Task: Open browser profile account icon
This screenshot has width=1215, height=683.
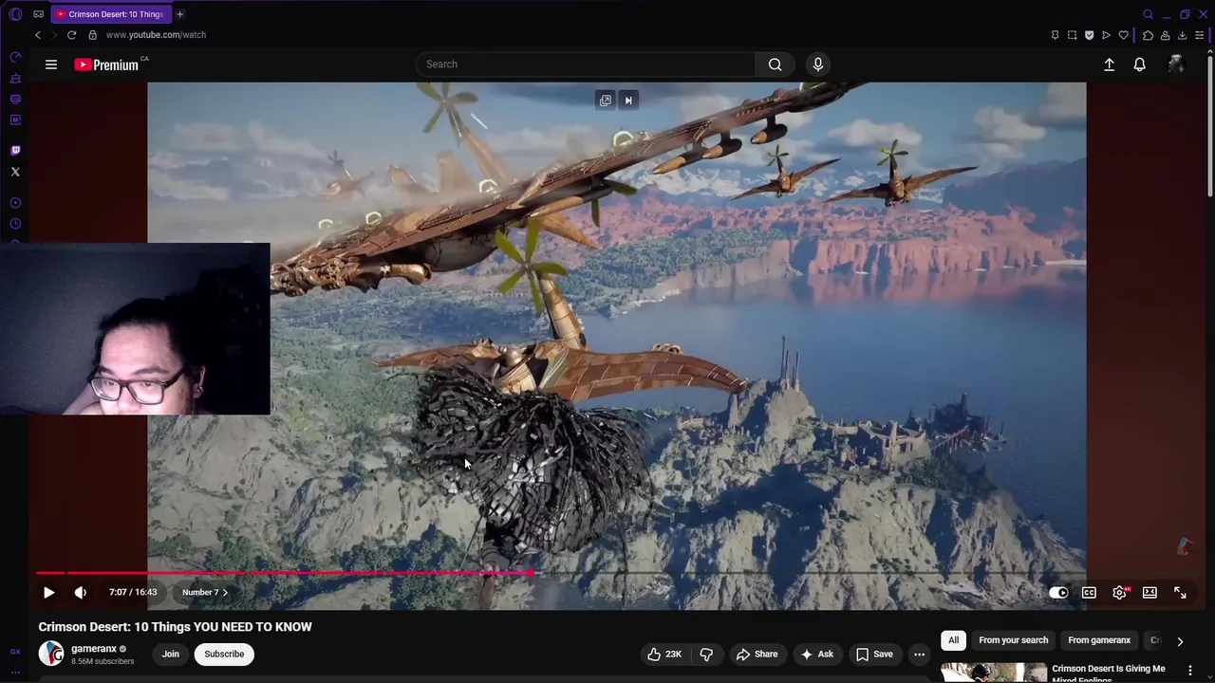Action: pyautogui.click(x=1165, y=35)
